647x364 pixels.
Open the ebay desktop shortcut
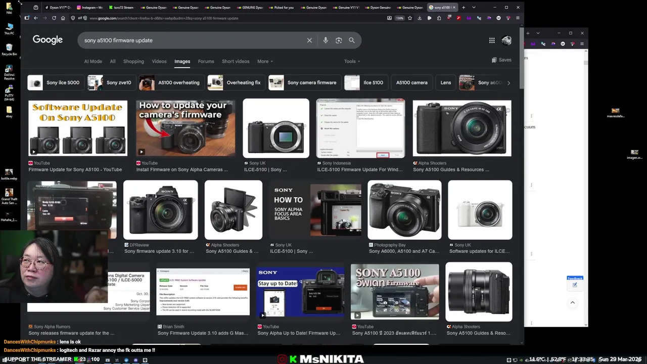[x=9, y=112]
